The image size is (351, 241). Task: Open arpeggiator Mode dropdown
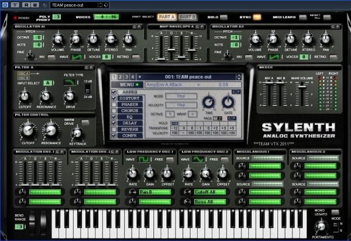181,96
